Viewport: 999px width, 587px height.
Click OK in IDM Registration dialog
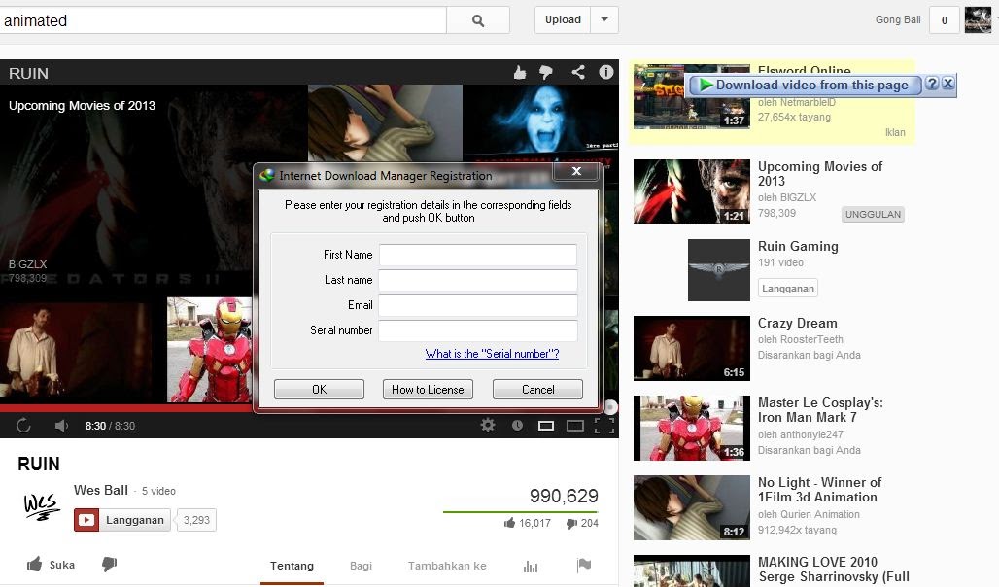pos(319,390)
